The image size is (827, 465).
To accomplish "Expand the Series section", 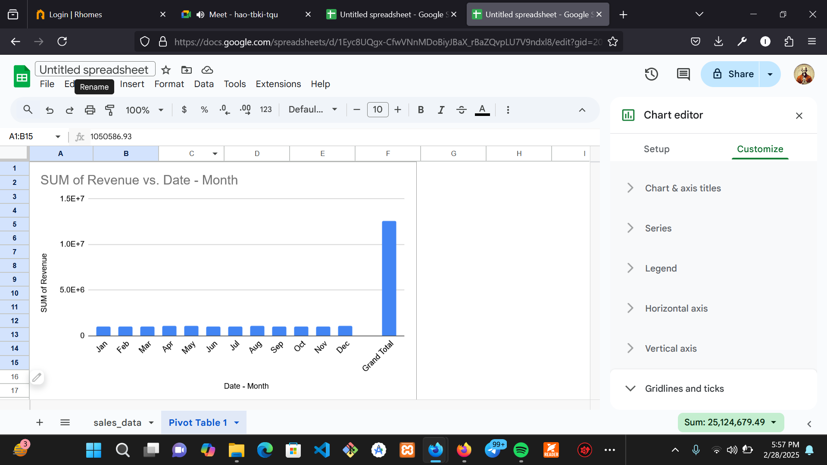I will 658,228.
